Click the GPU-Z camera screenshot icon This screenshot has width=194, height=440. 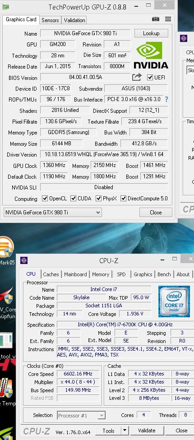[156, 19]
